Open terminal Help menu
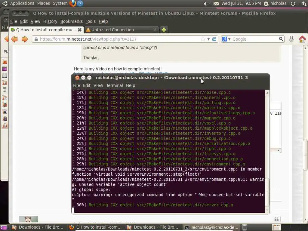The image size is (308, 231). tap(131, 85)
